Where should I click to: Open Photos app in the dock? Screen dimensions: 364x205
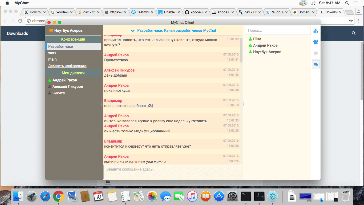point(152,196)
